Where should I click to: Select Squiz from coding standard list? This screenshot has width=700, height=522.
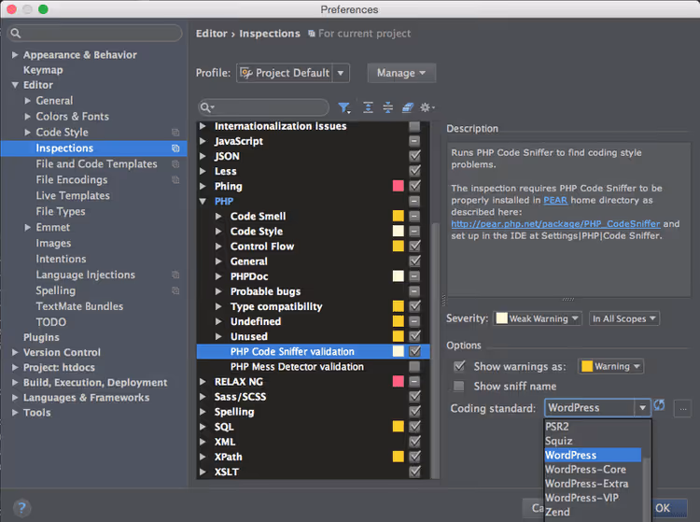pos(593,441)
